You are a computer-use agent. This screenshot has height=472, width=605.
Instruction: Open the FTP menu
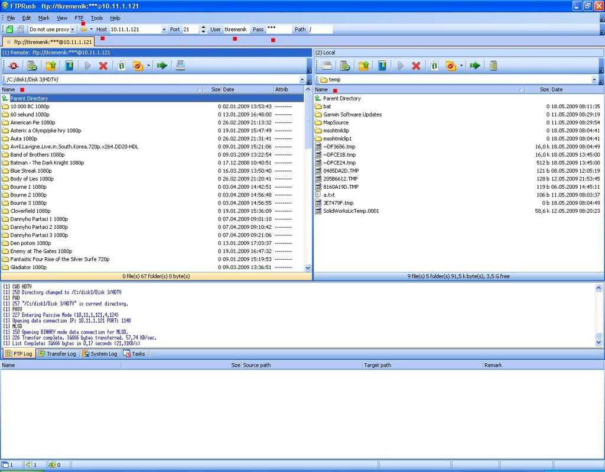(79, 18)
